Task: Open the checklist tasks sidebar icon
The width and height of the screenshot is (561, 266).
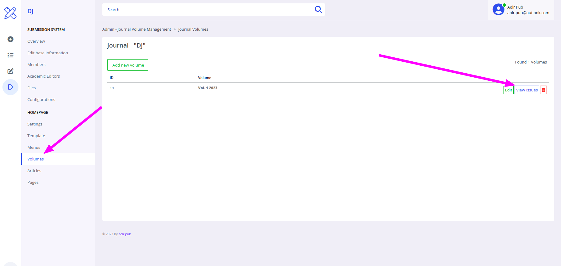Action: coord(10,55)
